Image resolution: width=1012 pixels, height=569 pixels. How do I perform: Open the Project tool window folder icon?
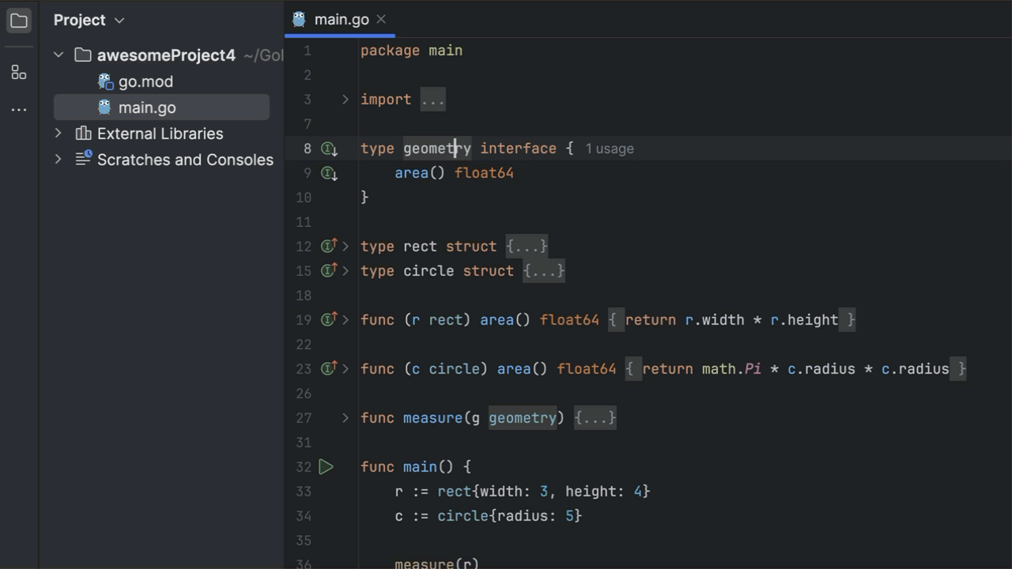pos(19,21)
